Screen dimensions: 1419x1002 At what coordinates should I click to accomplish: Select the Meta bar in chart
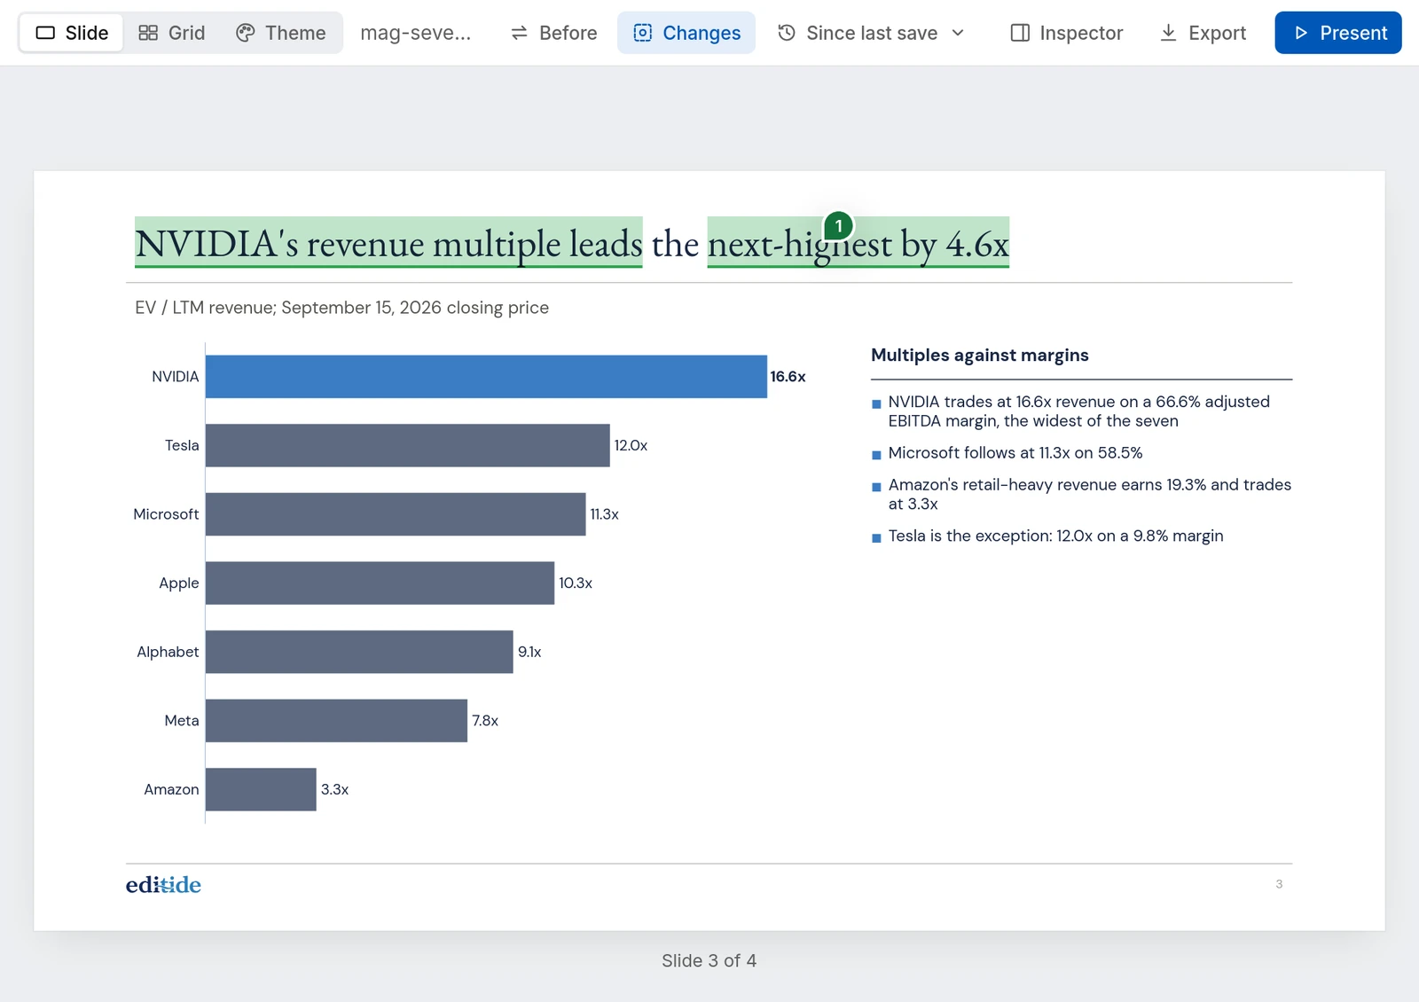pos(336,721)
